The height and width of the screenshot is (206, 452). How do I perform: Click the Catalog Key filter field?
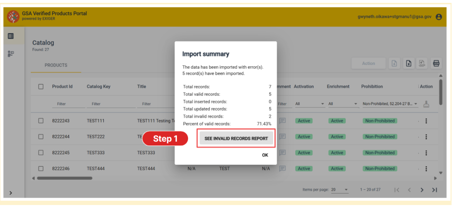point(111,104)
